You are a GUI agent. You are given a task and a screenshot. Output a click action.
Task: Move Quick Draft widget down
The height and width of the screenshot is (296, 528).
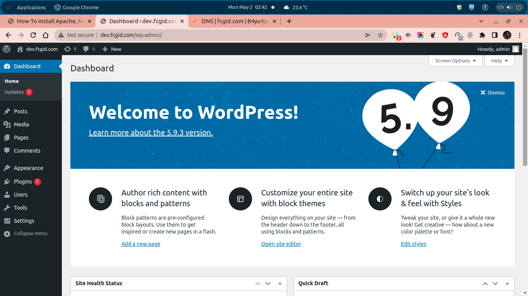(x=495, y=284)
